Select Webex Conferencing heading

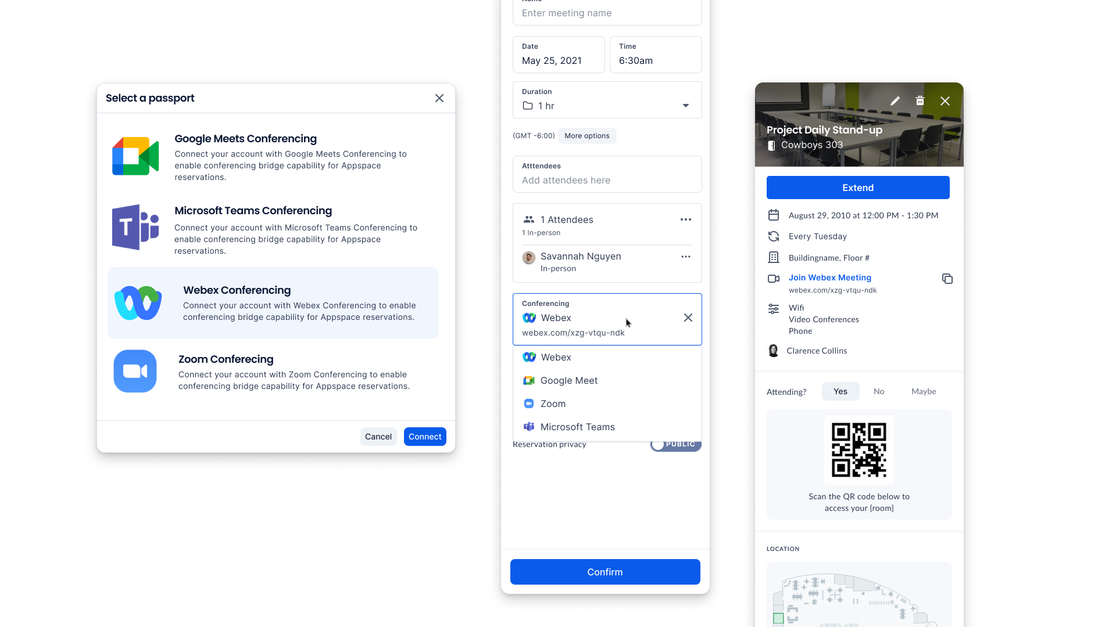pyautogui.click(x=237, y=290)
